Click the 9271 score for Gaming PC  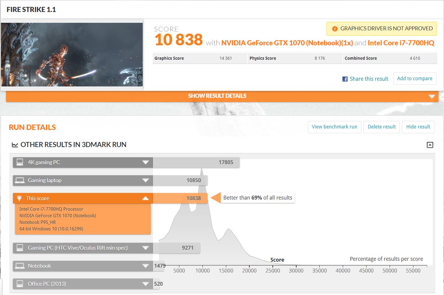tap(187, 248)
